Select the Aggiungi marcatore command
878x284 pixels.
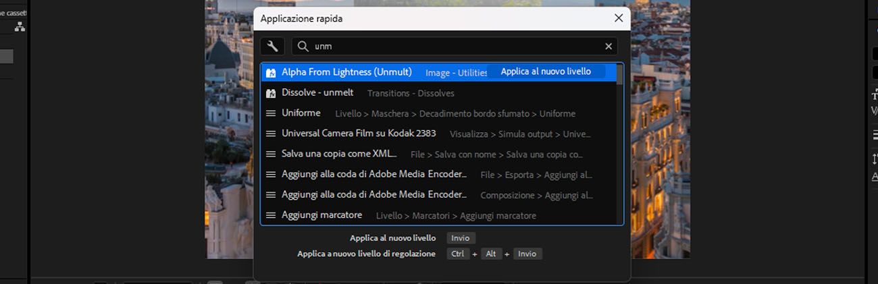pyautogui.click(x=439, y=215)
